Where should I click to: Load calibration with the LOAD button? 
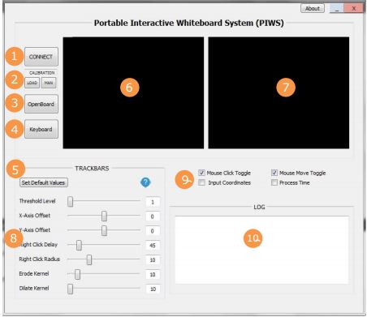point(32,83)
